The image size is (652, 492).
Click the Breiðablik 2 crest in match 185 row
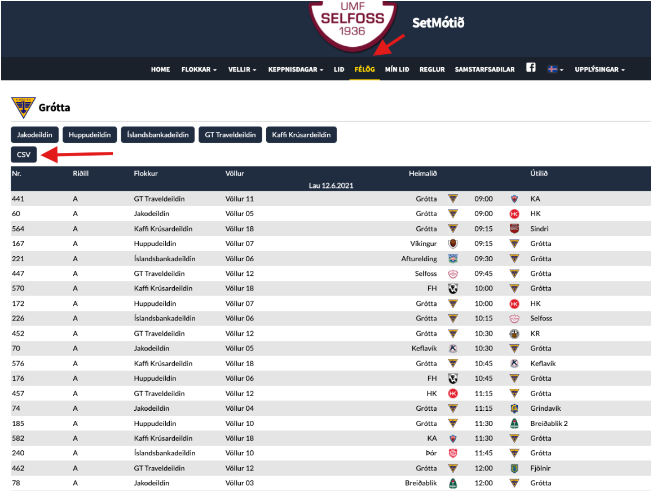[x=514, y=423]
